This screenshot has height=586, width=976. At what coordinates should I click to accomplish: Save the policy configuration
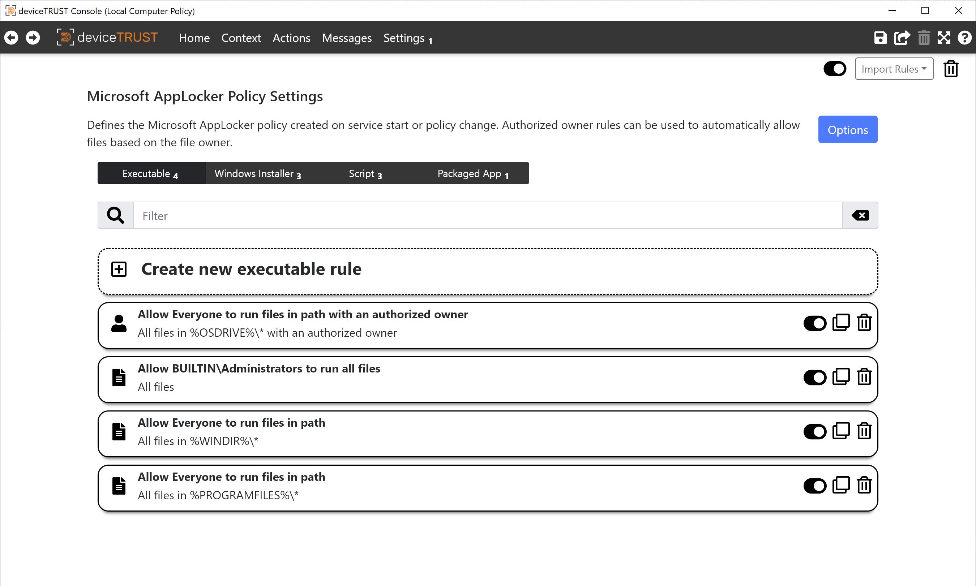click(x=880, y=38)
